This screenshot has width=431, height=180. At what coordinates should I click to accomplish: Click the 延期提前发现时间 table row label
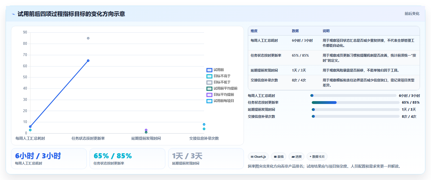coord(264,70)
